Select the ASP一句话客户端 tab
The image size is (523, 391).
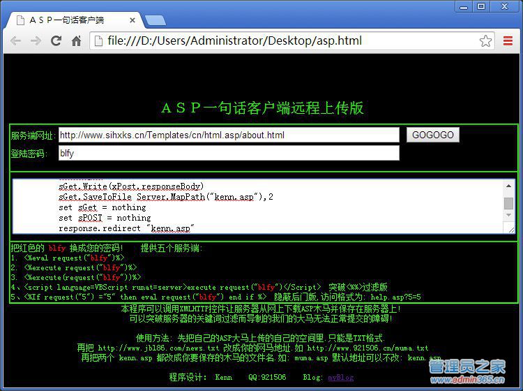pyautogui.click(x=72, y=20)
